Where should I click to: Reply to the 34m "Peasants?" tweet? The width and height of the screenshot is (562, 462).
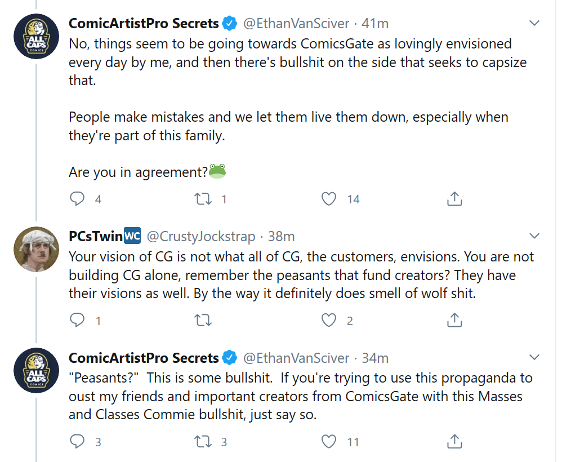77,441
